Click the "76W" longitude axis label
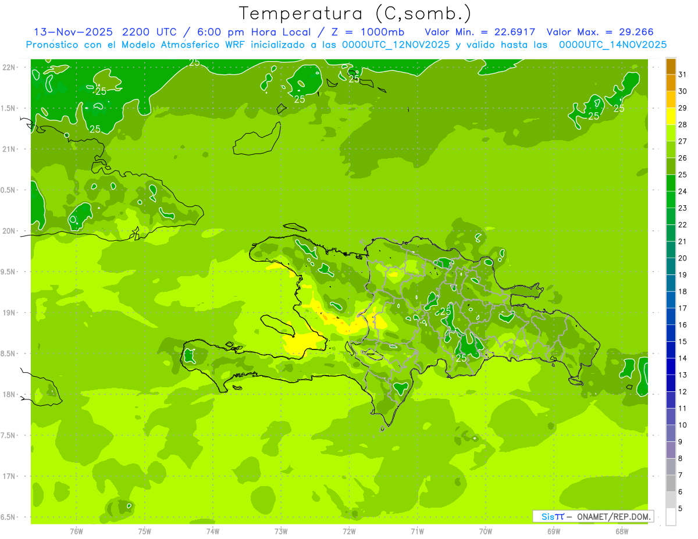This screenshot has width=698, height=539. (x=76, y=531)
